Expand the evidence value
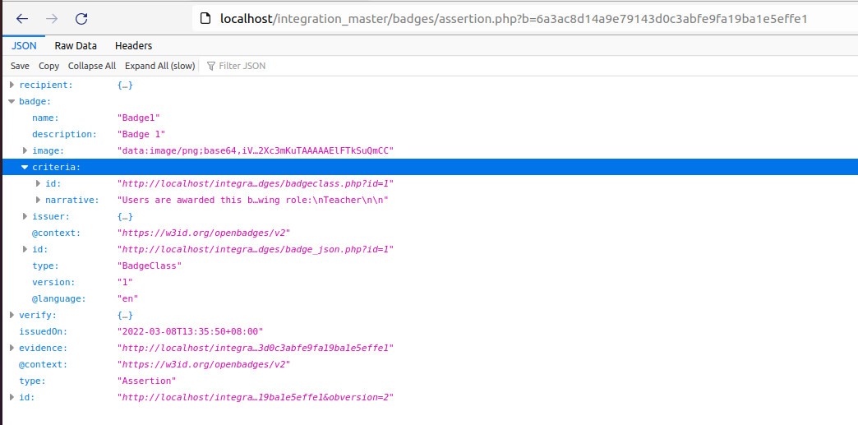This screenshot has height=425, width=858. tap(12, 348)
